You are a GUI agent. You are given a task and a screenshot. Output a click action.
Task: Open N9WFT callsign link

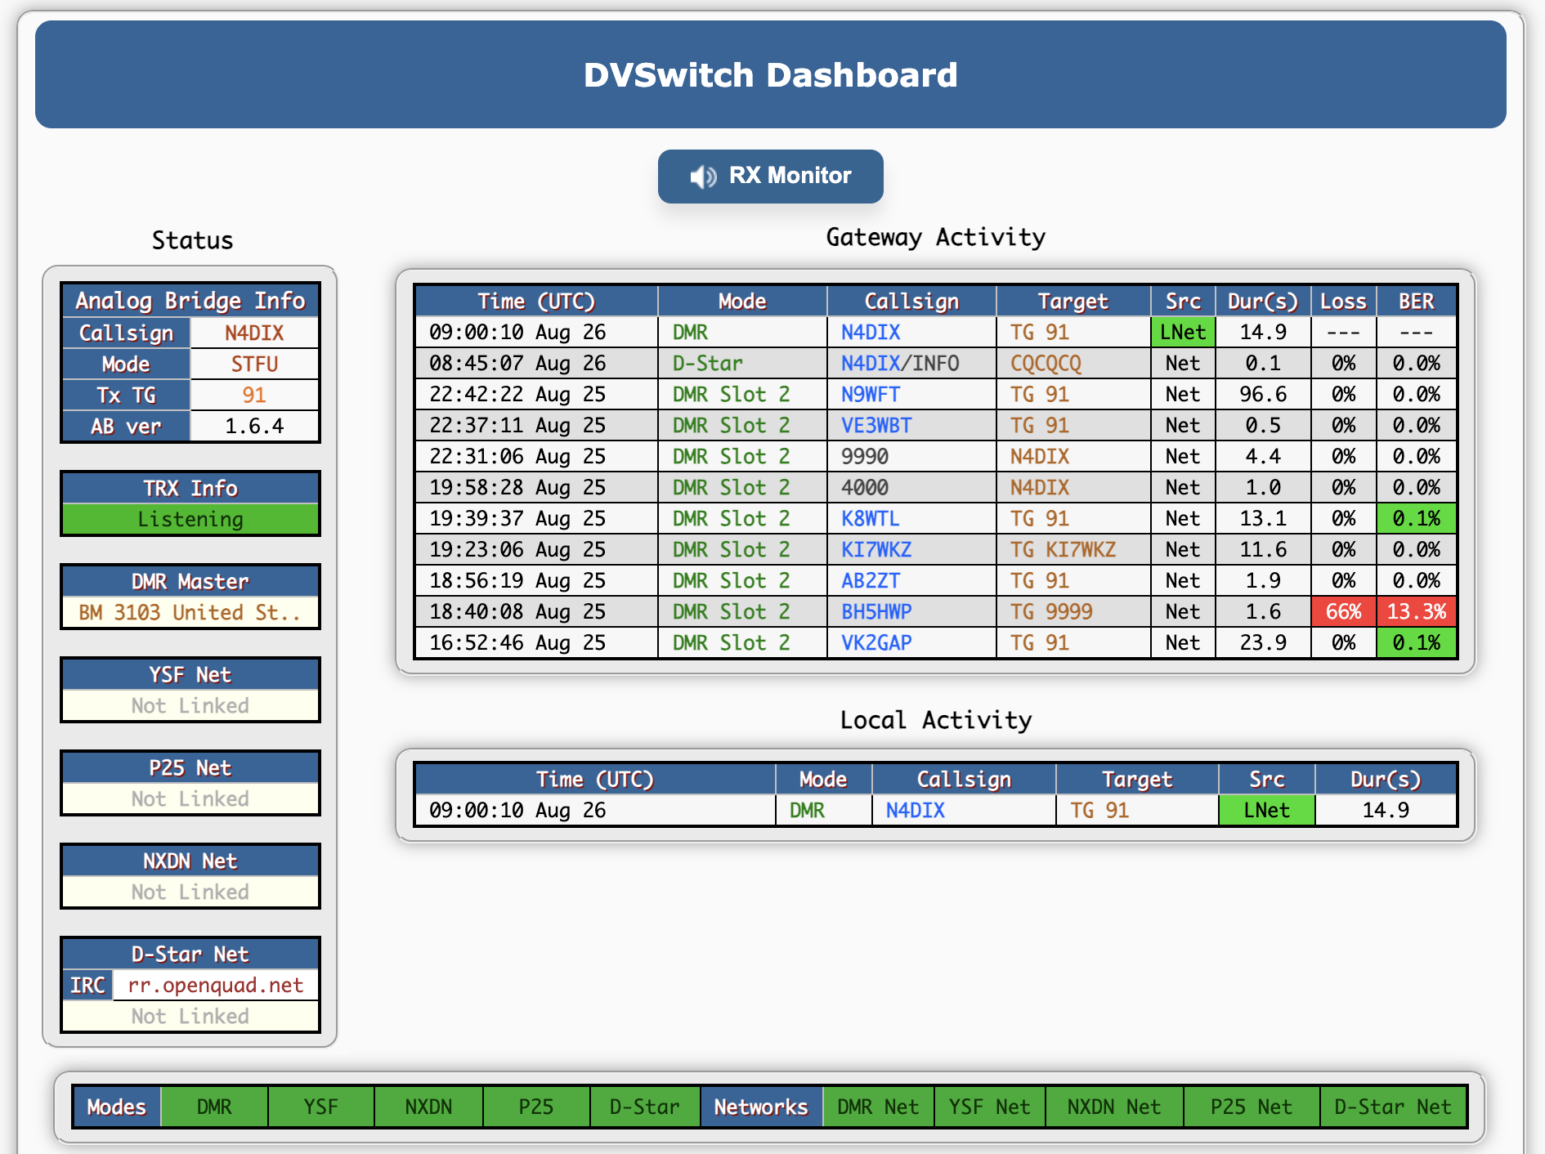[x=871, y=395]
